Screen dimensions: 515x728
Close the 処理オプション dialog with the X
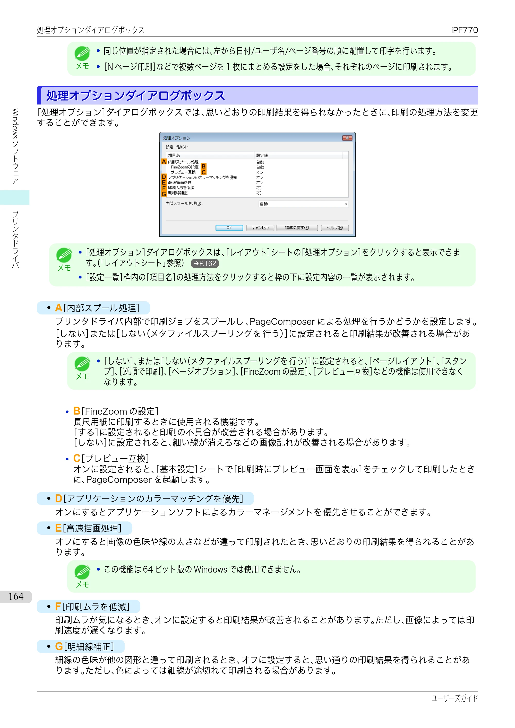coord(347,138)
